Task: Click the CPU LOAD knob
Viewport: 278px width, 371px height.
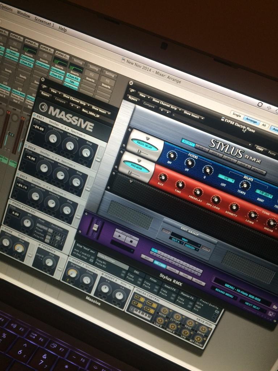Action: tap(216, 200)
